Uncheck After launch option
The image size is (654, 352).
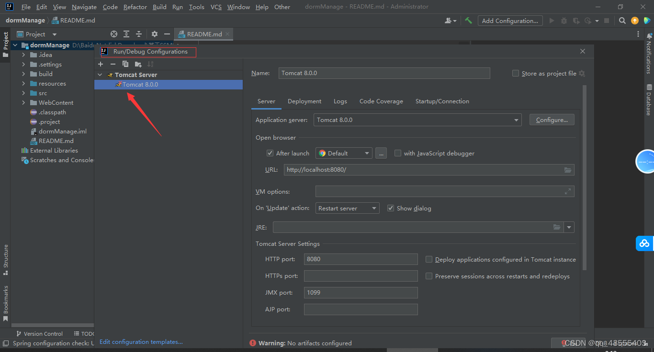click(270, 153)
